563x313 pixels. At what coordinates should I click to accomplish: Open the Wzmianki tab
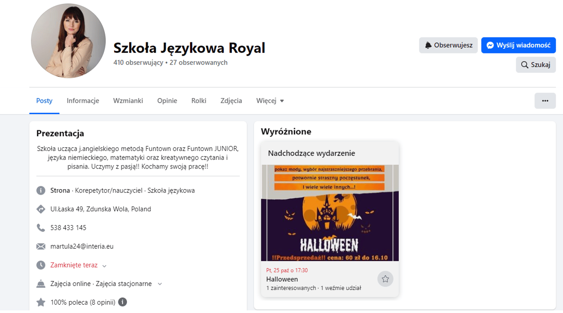point(128,101)
